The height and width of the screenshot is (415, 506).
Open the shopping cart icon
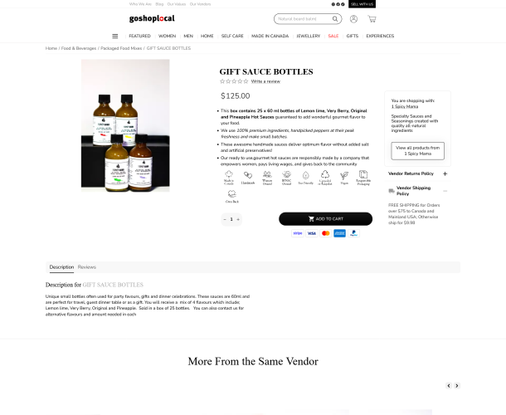[372, 19]
